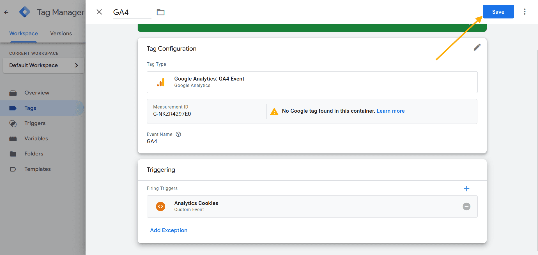Click the Tag Configuration heading
The image size is (538, 255).
tap(172, 49)
